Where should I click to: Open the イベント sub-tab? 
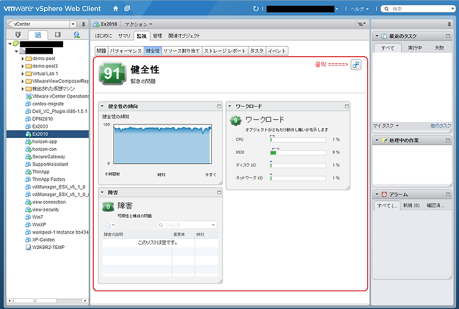(277, 50)
